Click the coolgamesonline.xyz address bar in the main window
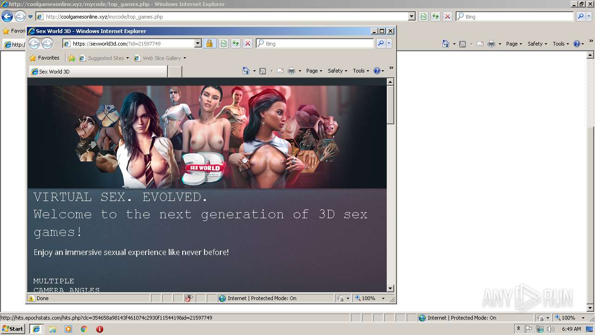Viewport: 595px width, 335px height. click(x=222, y=17)
